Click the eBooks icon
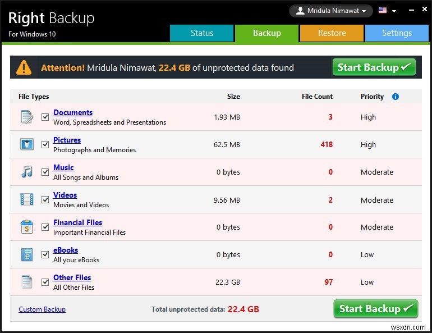Image resolution: width=432 pixels, height=333 pixels. (26, 254)
